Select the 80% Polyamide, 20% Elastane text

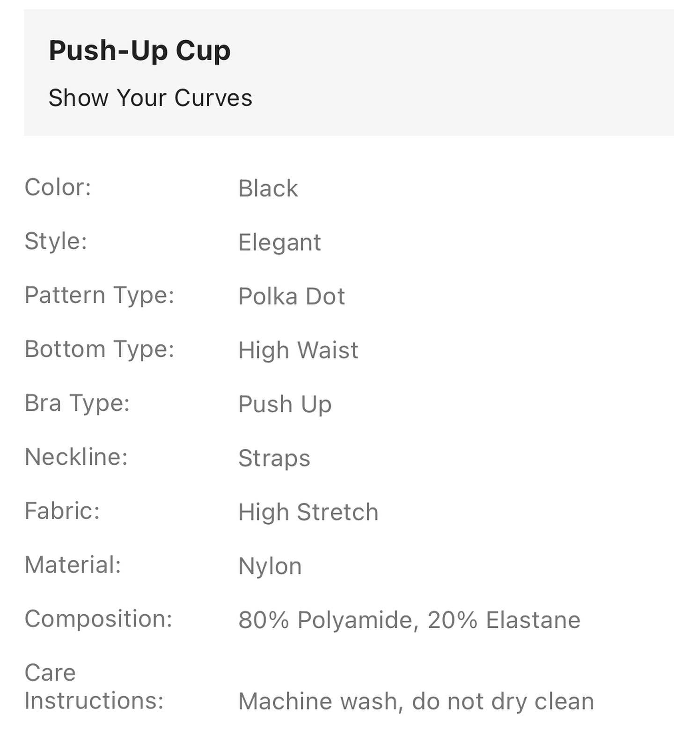click(x=409, y=620)
